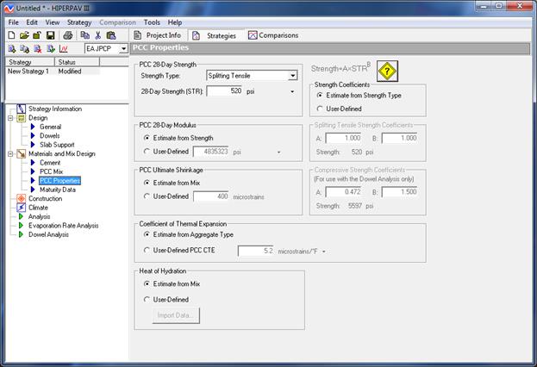Click the Import Data button

(176, 315)
